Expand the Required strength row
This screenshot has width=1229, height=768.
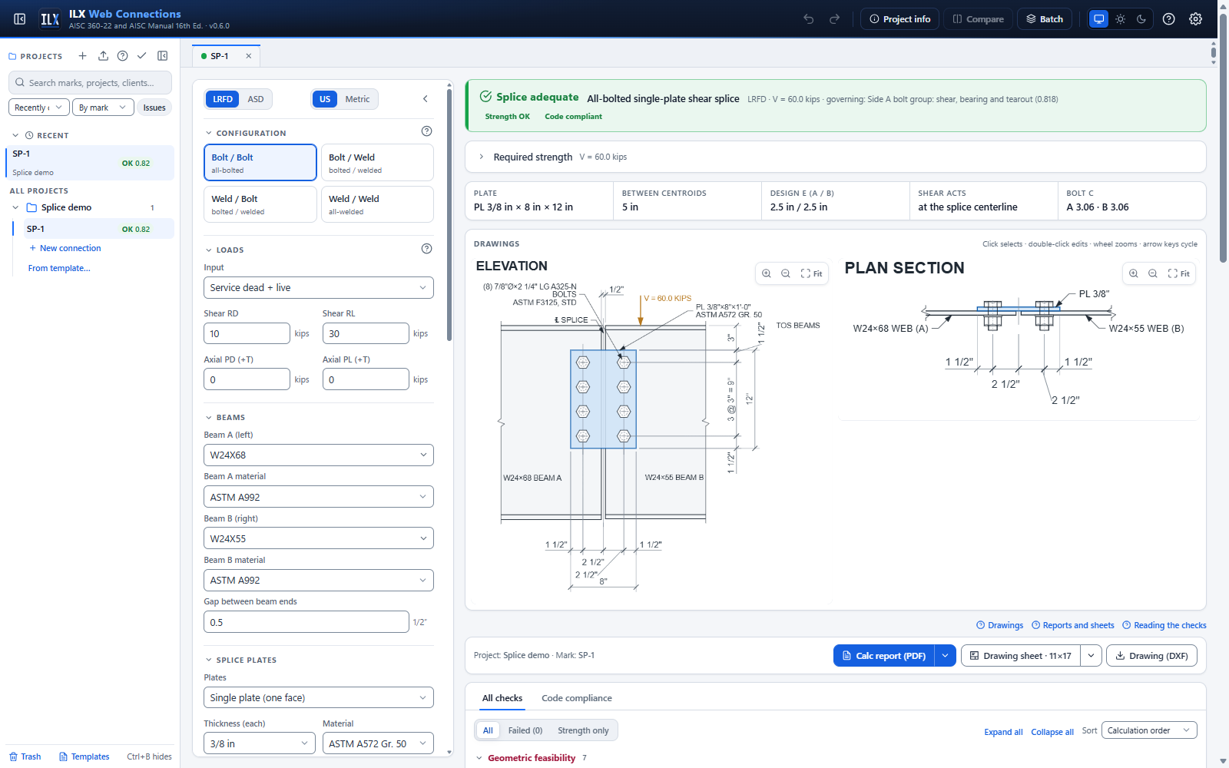(836, 157)
